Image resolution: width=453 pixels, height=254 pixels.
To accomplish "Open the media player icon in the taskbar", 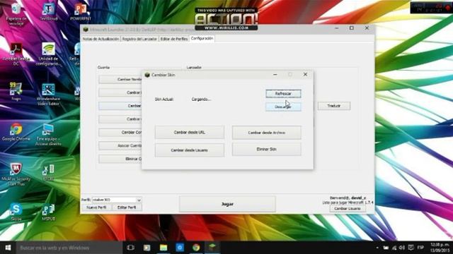I will [147, 248].
